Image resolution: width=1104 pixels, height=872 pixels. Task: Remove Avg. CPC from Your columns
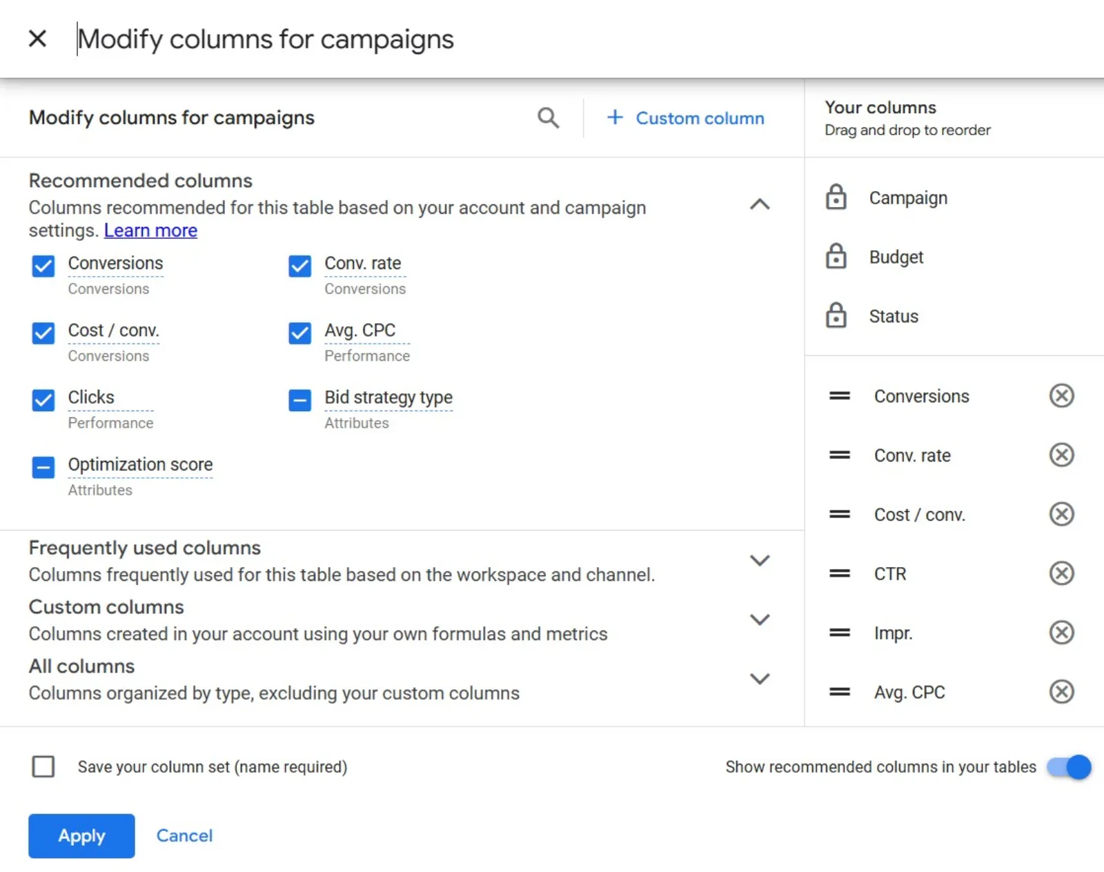coord(1061,692)
